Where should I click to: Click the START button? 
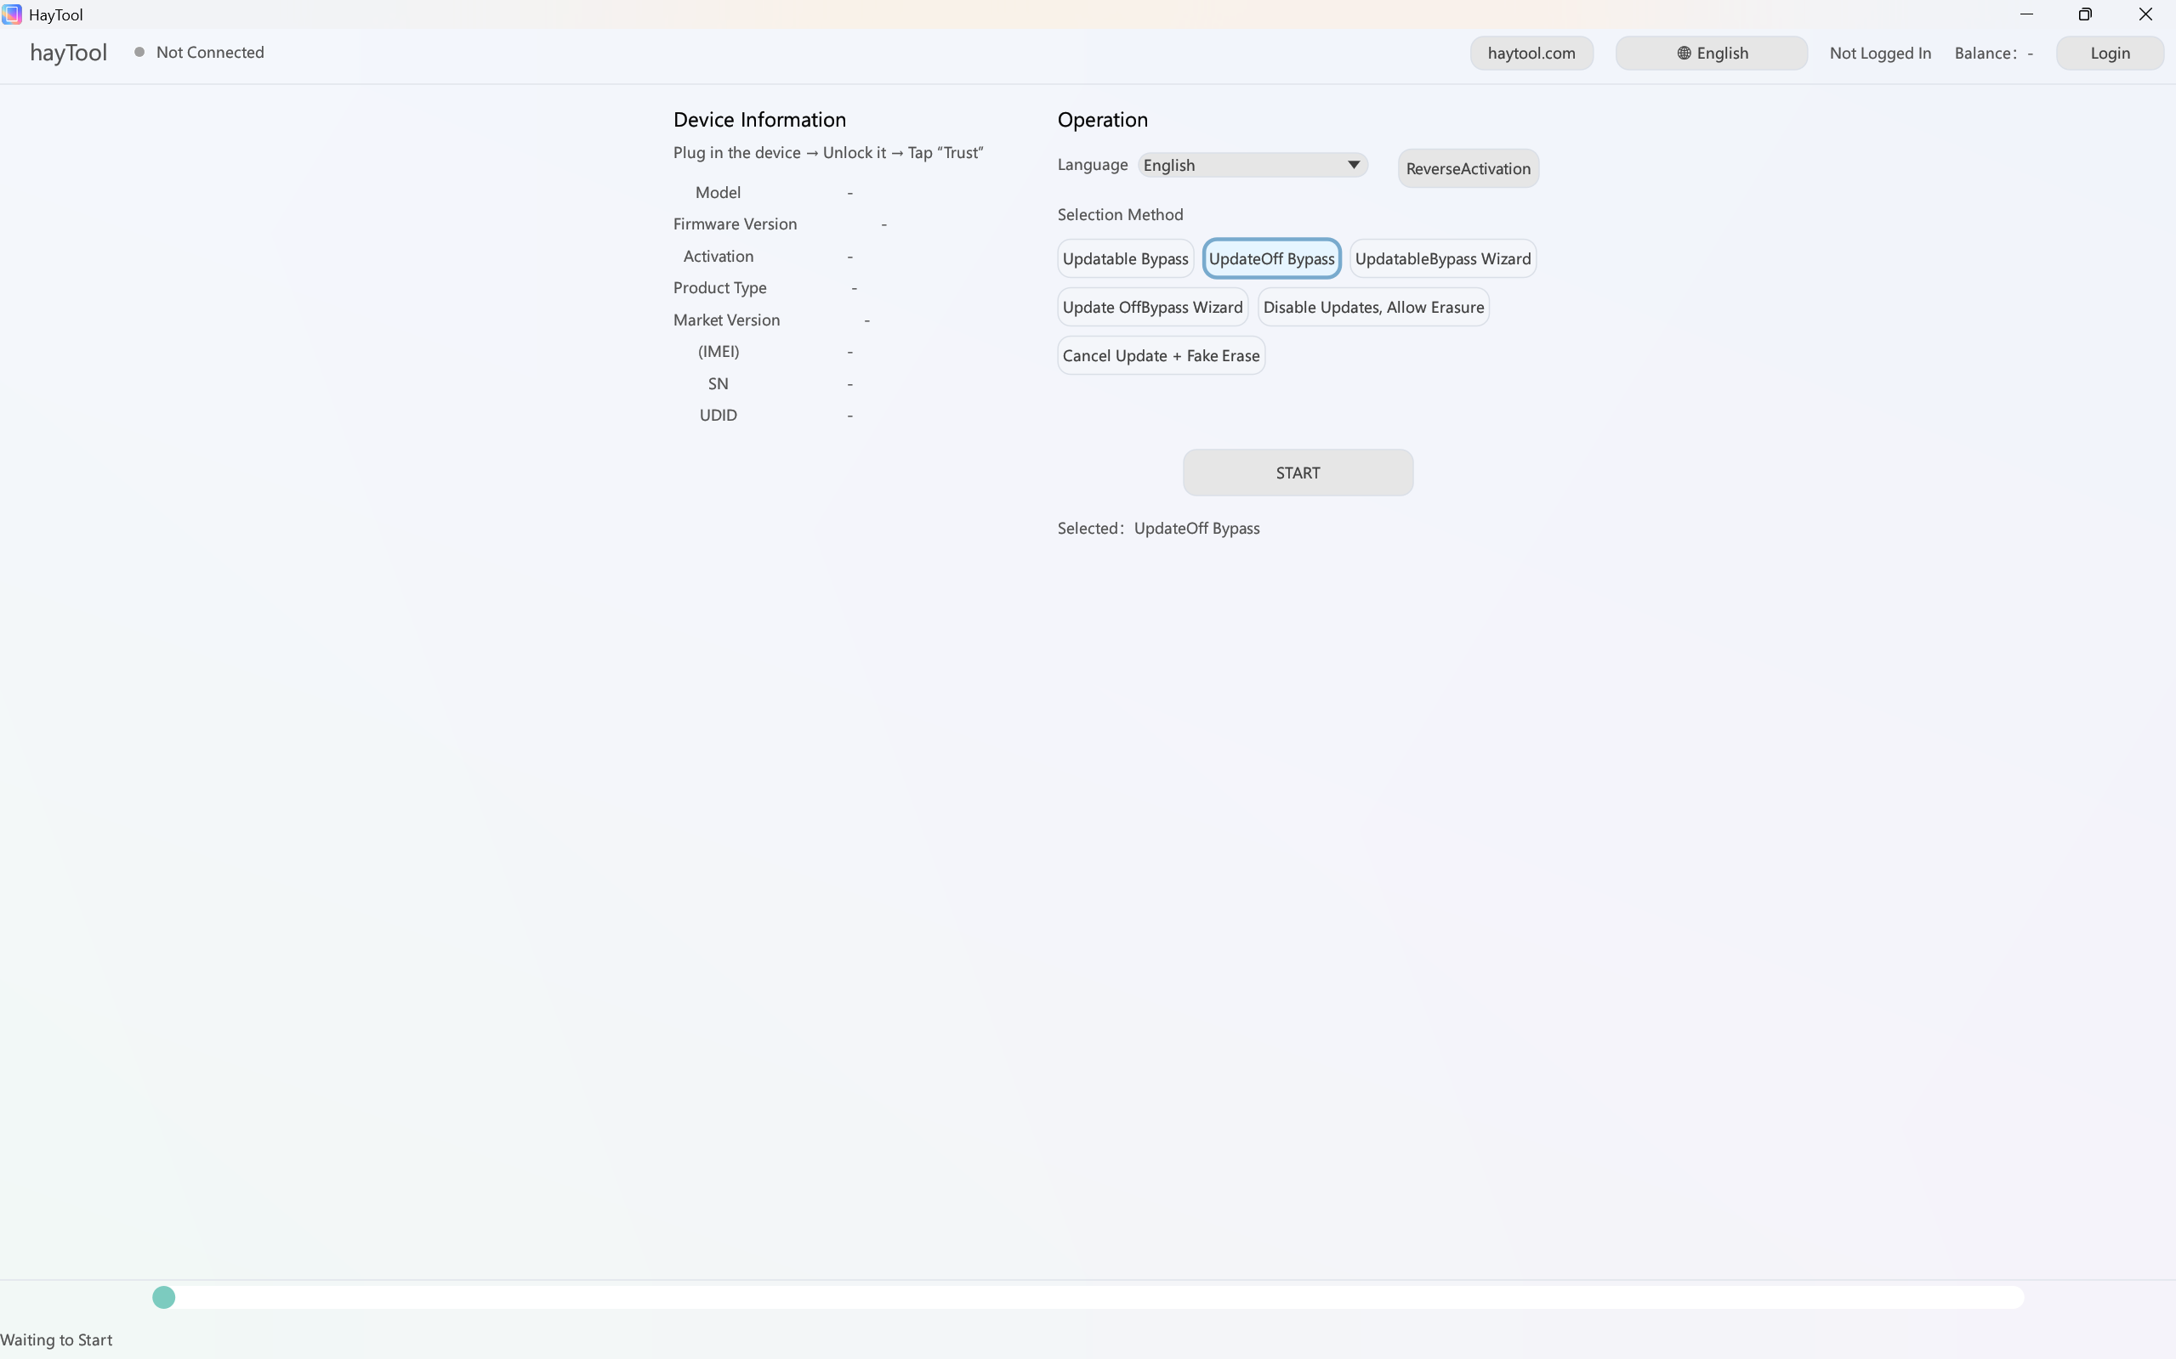(x=1296, y=472)
